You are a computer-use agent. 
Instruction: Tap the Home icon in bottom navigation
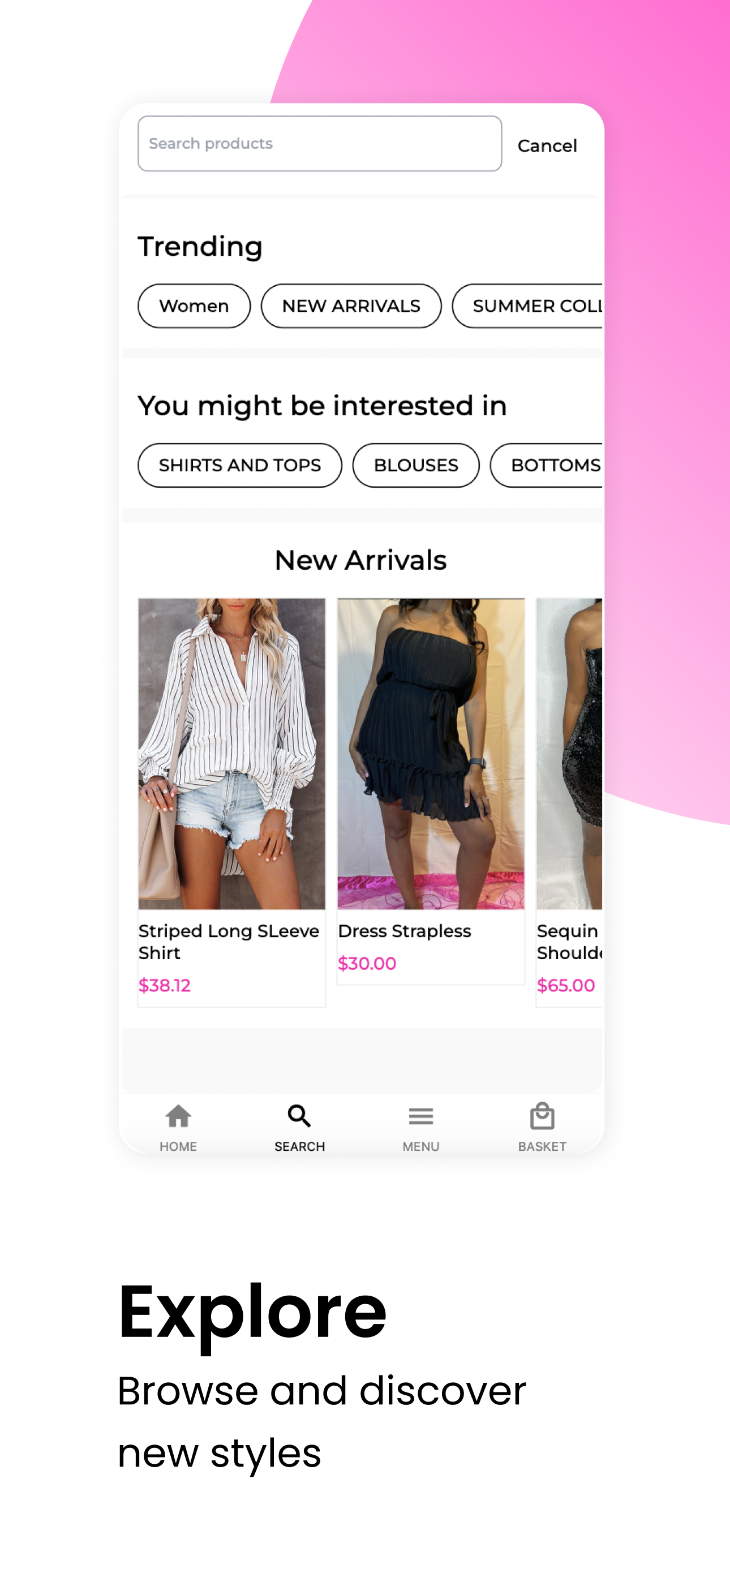point(178,1116)
